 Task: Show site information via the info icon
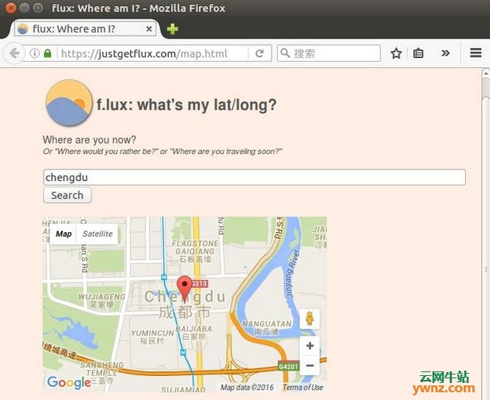pyautogui.click(x=34, y=53)
